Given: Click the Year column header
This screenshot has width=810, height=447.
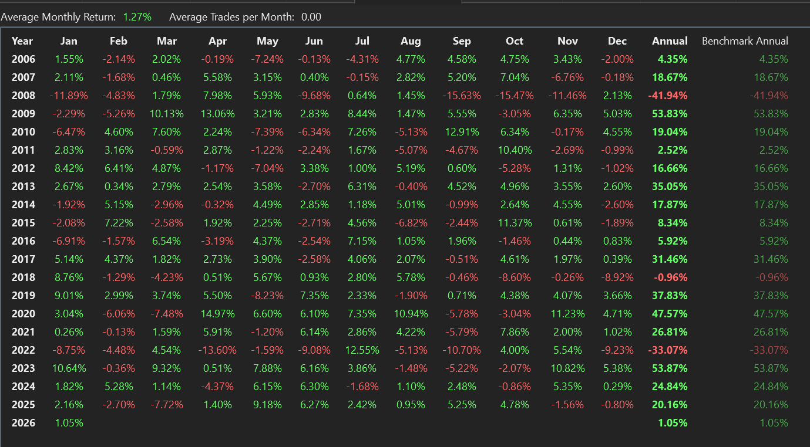Looking at the screenshot, I should [22, 41].
